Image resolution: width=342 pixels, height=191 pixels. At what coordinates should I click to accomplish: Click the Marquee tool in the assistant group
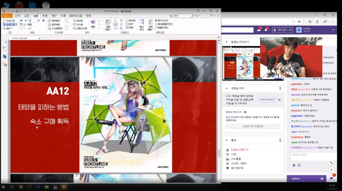pos(78,21)
